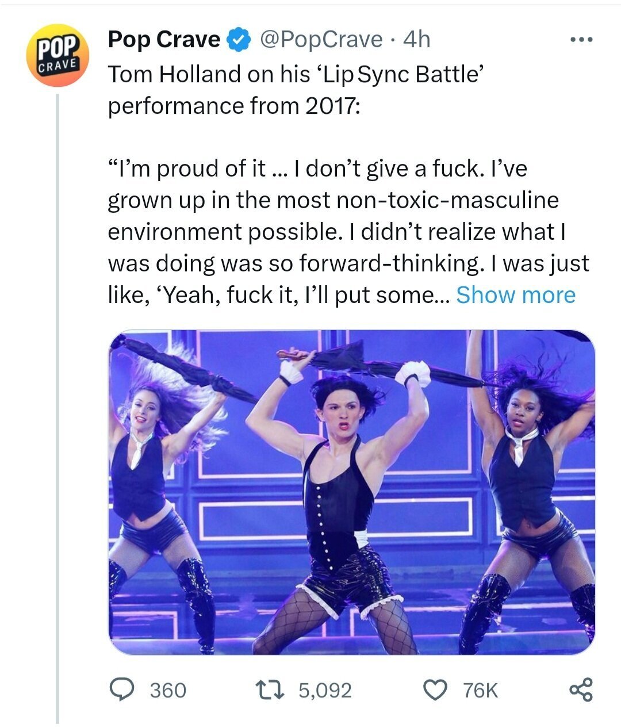Click the blue verified badge
This screenshot has height=728, width=621.
(239, 40)
